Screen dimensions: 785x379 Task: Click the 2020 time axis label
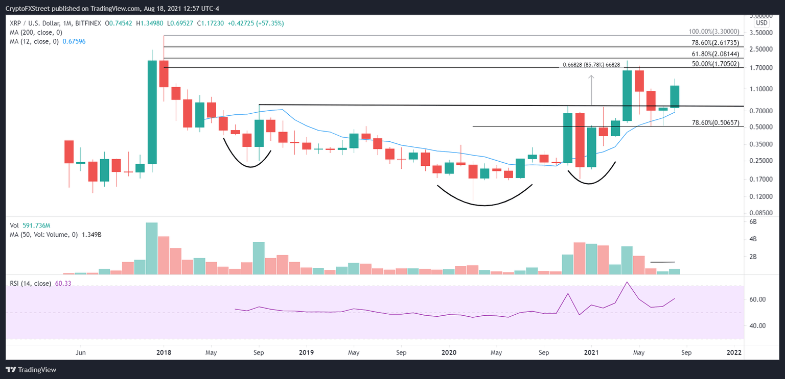(x=449, y=352)
